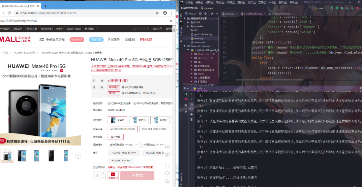This screenshot has width=362, height=187.
Task: Clear all Run console output with trash icon
Action: coord(191,120)
